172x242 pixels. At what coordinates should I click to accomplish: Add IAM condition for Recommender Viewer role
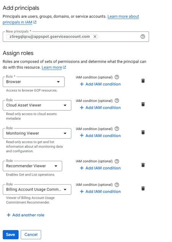100,168
